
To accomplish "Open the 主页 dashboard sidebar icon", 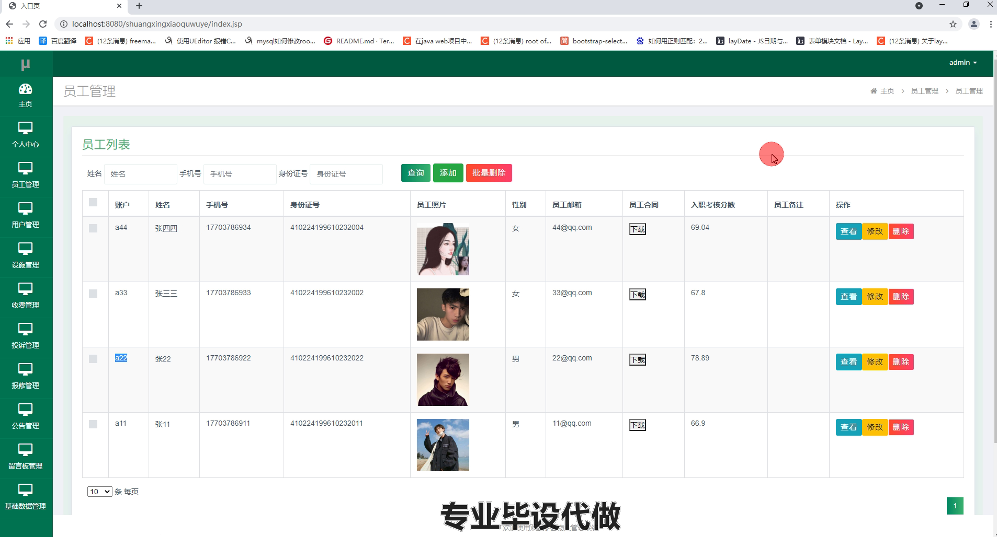I will coord(25,96).
